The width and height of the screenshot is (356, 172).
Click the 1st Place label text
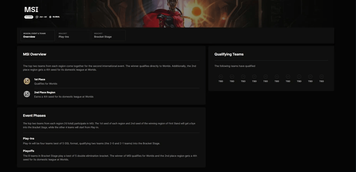click(40, 79)
